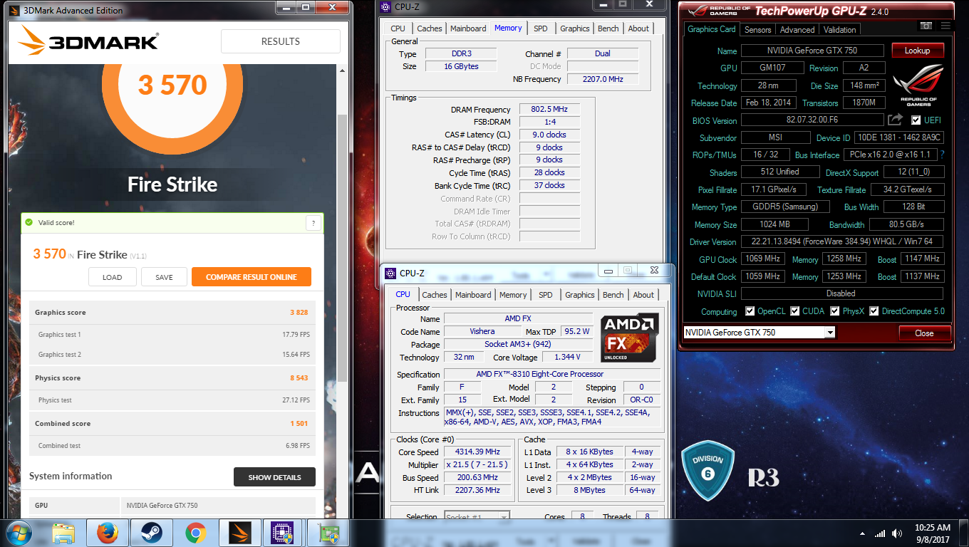Click the RESULTS button in 3DMark
The height and width of the screenshot is (547, 969).
[x=281, y=41]
